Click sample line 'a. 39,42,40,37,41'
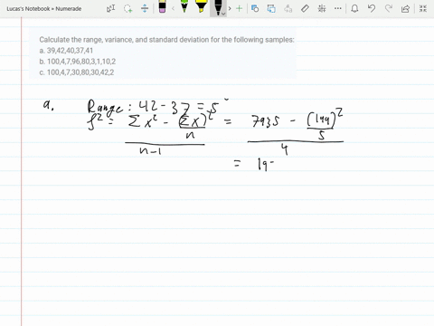Image resolution: width=434 pixels, height=326 pixels. coord(66,51)
